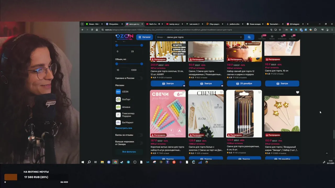Screen dimensions: 335x188
Task: Click the Chrome icon in the taskbar
Action: (115, 162)
